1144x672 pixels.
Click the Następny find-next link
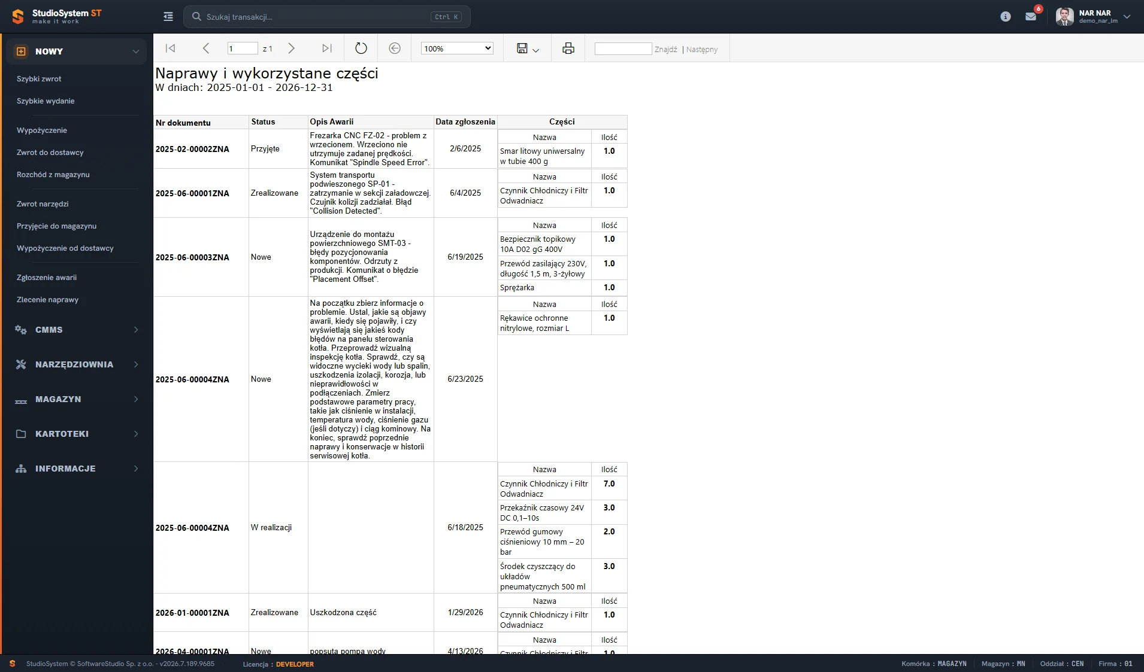[x=702, y=50]
